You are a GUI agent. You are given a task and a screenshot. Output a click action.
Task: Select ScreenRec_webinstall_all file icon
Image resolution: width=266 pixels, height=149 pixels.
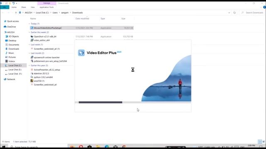[32, 84]
